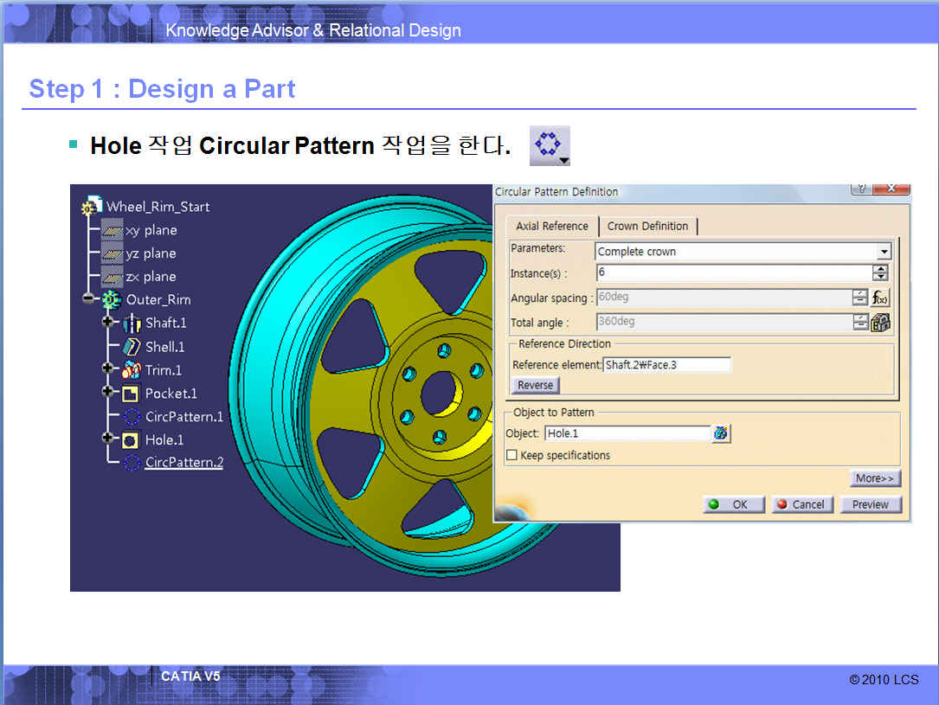Click the object selection icon beside Hole.1
The width and height of the screenshot is (939, 705).
pos(721,433)
